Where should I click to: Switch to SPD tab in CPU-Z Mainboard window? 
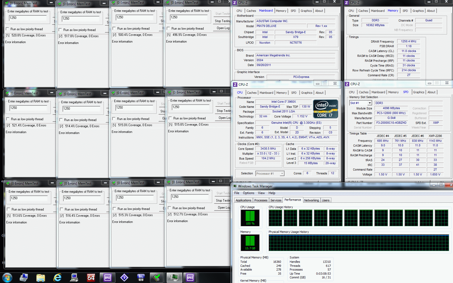point(293,11)
